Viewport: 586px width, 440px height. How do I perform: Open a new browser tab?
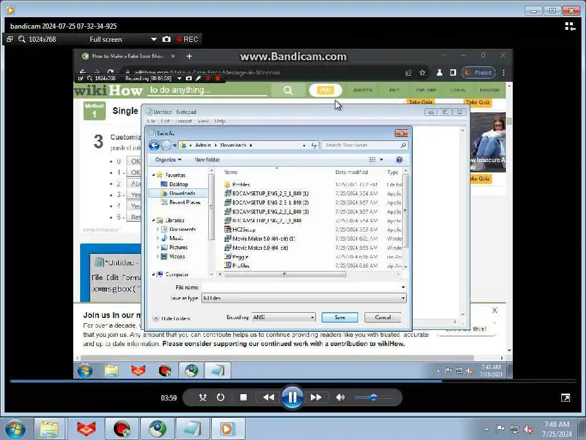(189, 56)
